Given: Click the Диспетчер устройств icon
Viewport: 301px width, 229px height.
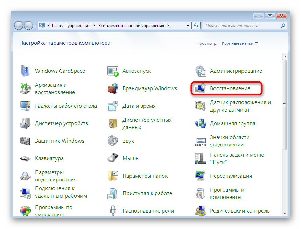Looking at the screenshot, I should tap(25, 123).
